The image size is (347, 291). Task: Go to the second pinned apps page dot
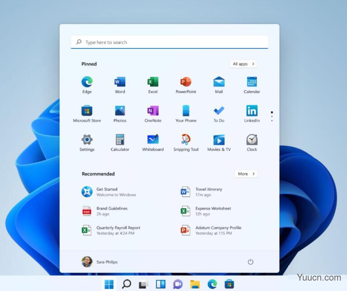272,117
